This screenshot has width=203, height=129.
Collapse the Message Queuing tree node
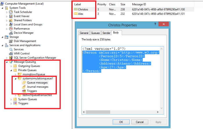(7, 62)
